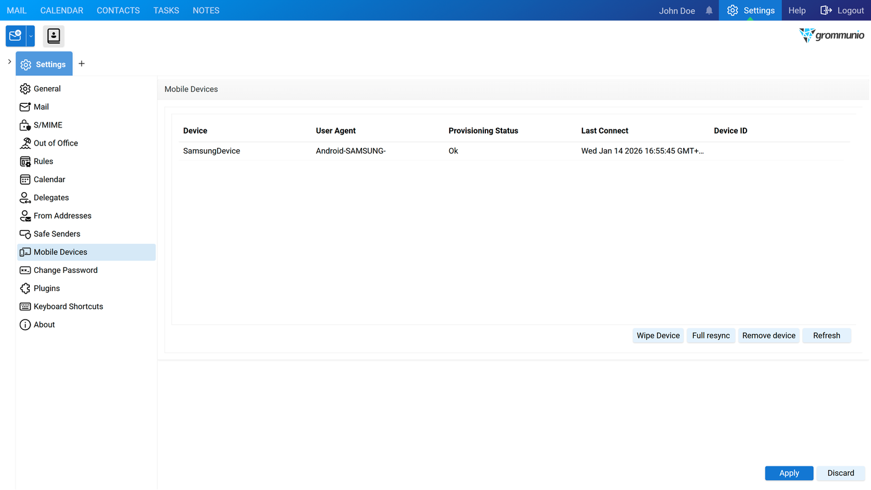The image size is (871, 490).
Task: Select Mobile Devices phone icon
Action: point(25,252)
